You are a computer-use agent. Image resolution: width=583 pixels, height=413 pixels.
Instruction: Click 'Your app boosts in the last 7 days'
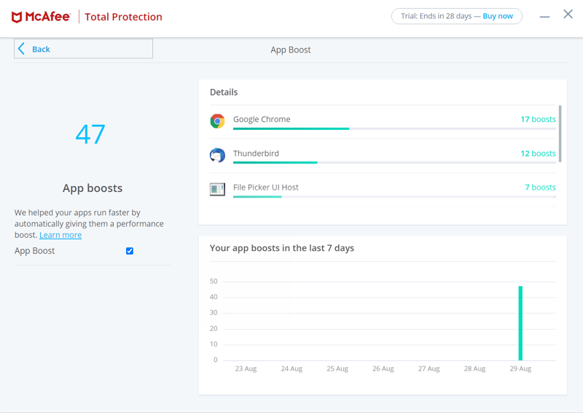pos(282,248)
